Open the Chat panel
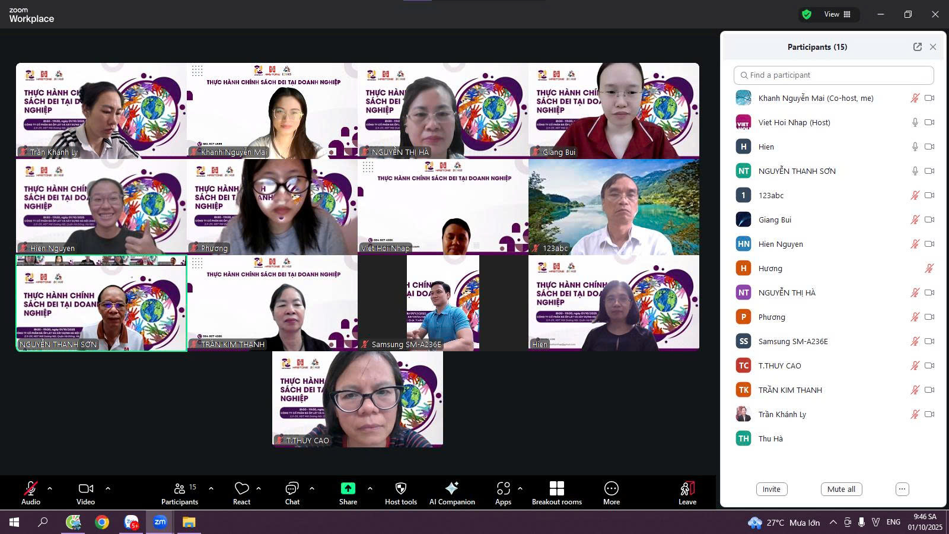Viewport: 949px width, 534px height. pos(292,488)
